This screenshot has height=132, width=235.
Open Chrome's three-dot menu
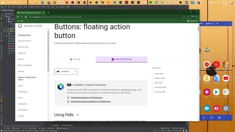[197, 17]
